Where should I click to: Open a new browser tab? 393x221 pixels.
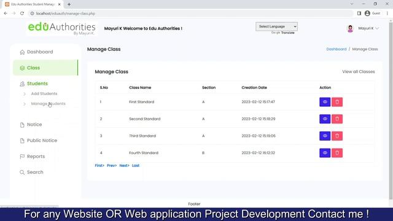[x=69, y=4]
